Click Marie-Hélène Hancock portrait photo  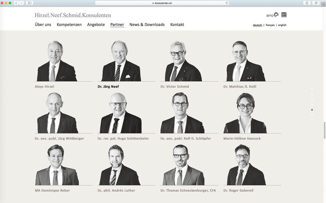(245, 113)
